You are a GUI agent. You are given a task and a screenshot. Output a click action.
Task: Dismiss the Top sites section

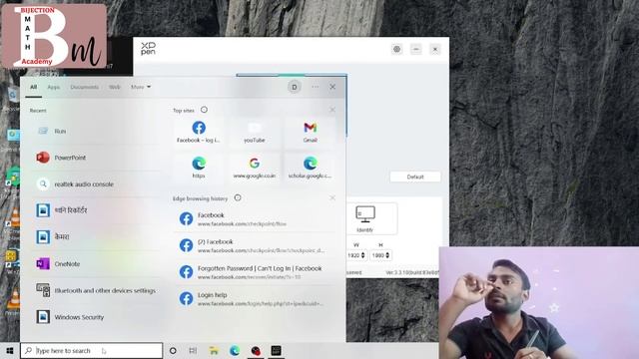[x=332, y=110]
